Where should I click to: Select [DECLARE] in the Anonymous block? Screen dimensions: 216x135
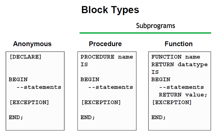[x=25, y=57]
